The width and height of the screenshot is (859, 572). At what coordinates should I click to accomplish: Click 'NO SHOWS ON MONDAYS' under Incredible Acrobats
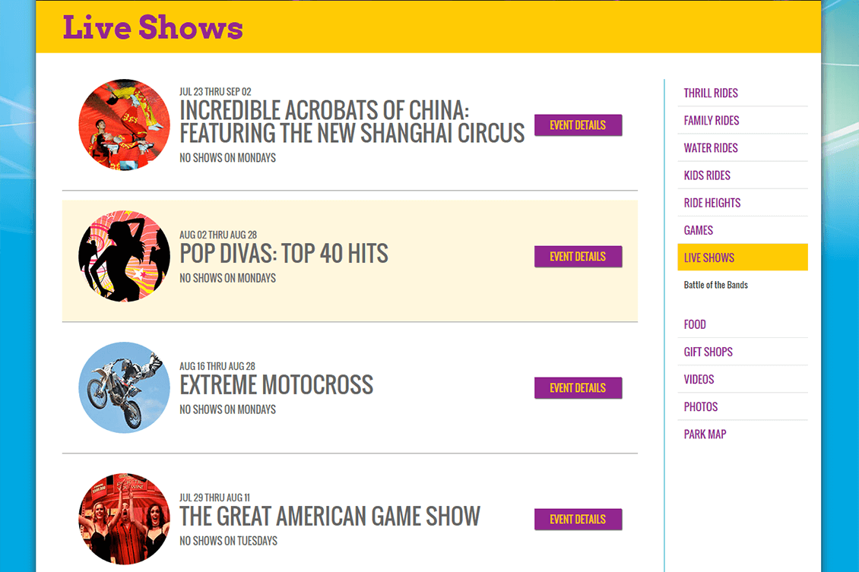point(228,158)
